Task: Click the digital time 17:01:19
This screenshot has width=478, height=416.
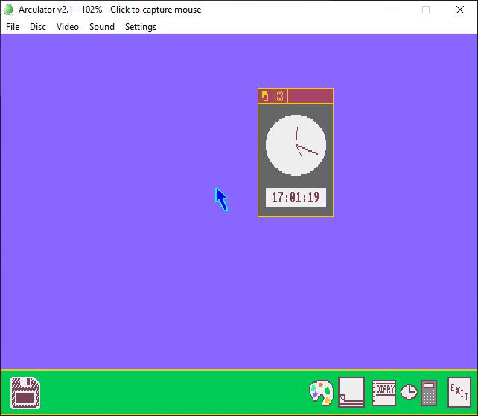Action: click(x=296, y=197)
